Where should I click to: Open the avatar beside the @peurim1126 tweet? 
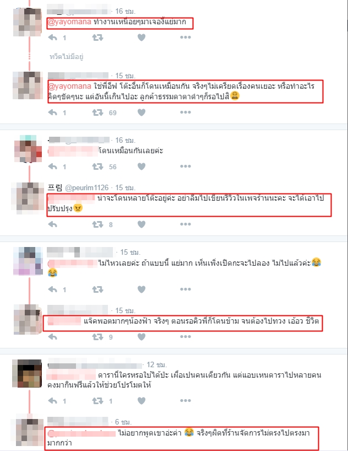click(x=28, y=198)
